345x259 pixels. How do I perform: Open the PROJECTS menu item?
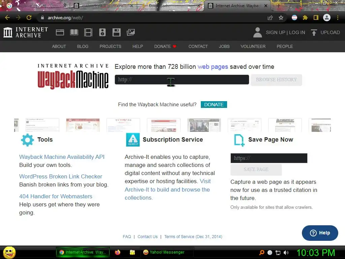(111, 47)
